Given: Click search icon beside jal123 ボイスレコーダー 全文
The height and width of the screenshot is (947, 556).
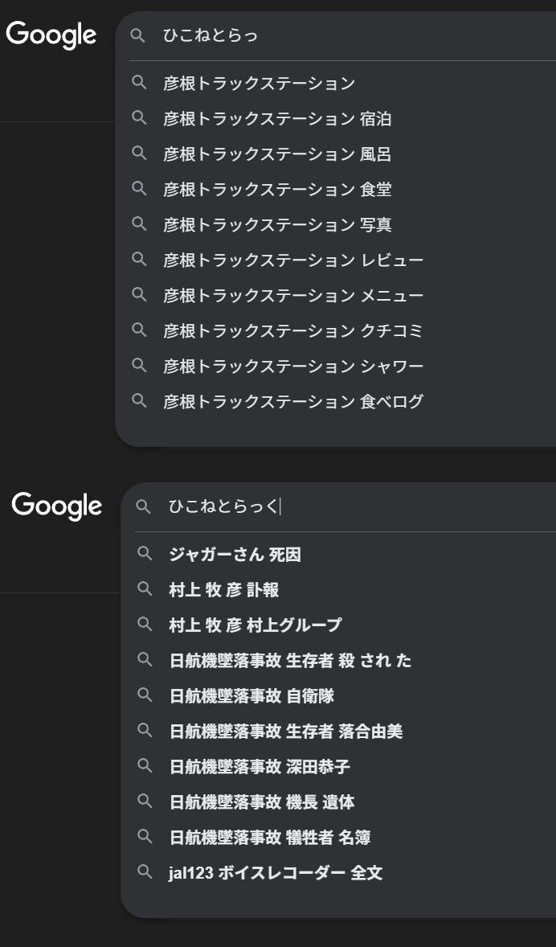Looking at the screenshot, I should pyautogui.click(x=145, y=872).
